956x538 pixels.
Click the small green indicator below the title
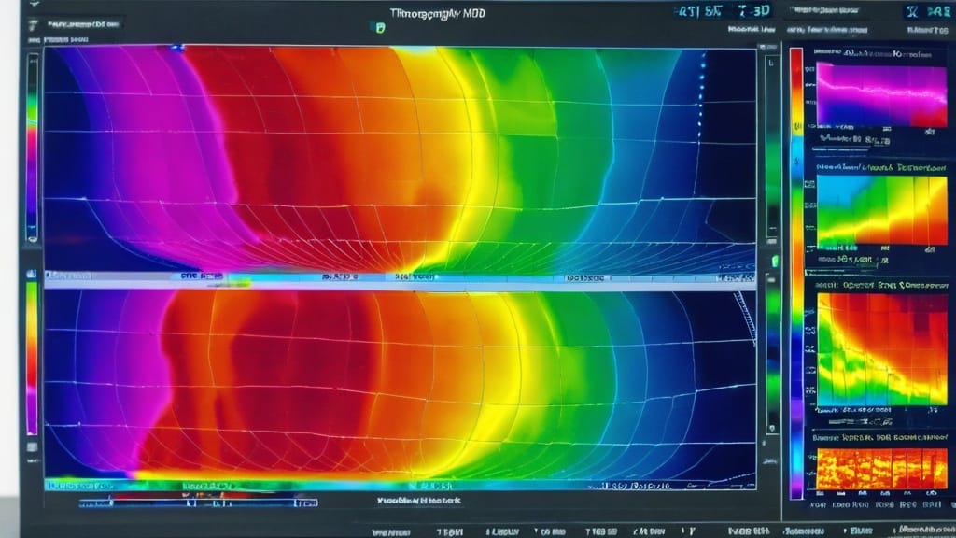pyautogui.click(x=380, y=28)
